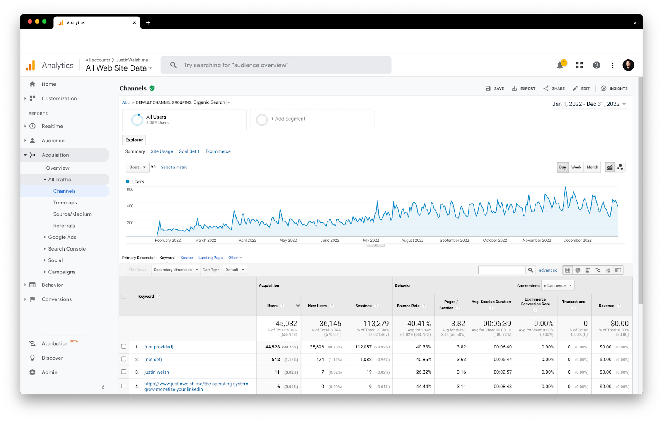This screenshot has height=421, width=663.
Task: Open the Secondary dimension dropdown
Action: pyautogui.click(x=176, y=270)
